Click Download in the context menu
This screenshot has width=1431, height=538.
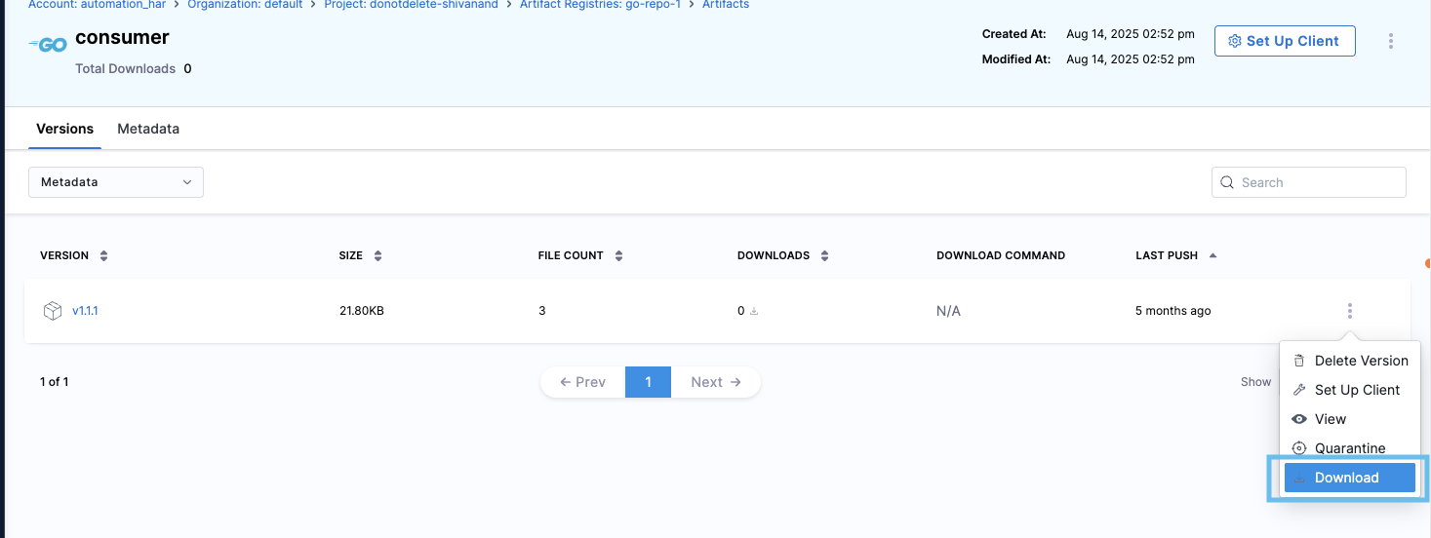click(1349, 478)
